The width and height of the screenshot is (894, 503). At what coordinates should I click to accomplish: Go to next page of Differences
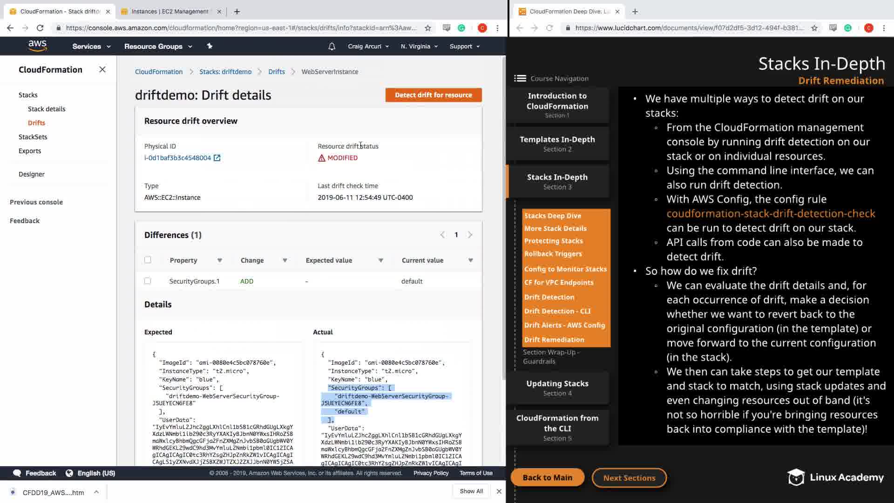[470, 235]
